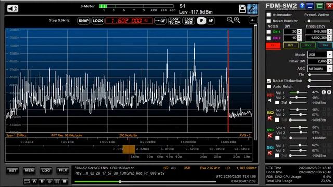The height and width of the screenshot is (187, 333).
Task: Open the Mode USB dropdown
Action: pyautogui.click(x=329, y=55)
